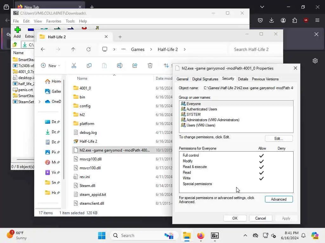Open Firefox hamburger application menu
The height and width of the screenshot is (243, 325).
click(x=317, y=20)
